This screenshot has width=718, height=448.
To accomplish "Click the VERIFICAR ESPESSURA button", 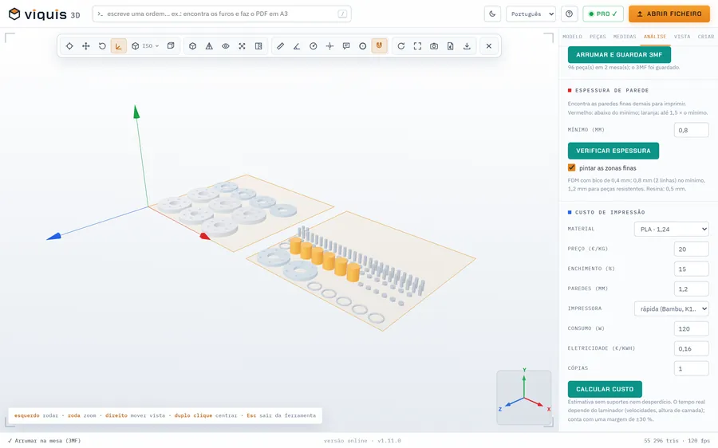I will [x=613, y=151].
